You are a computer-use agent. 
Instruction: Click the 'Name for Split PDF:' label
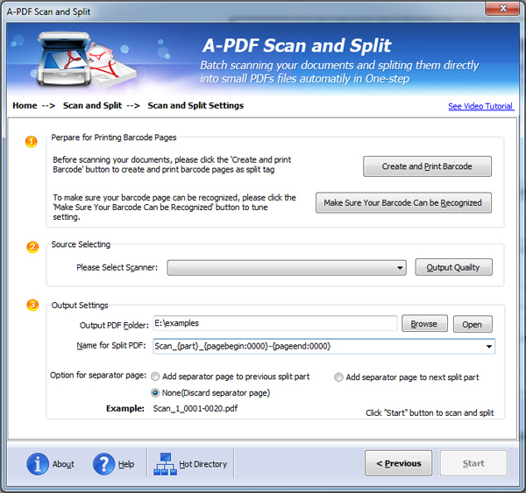(111, 346)
